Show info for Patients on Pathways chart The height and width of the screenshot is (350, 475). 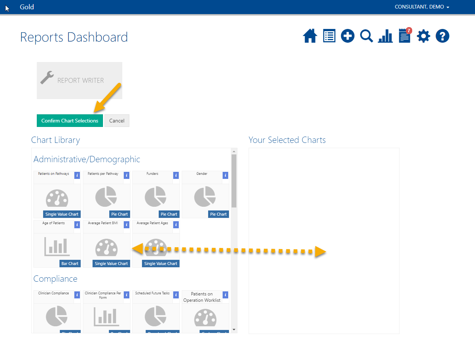point(77,175)
